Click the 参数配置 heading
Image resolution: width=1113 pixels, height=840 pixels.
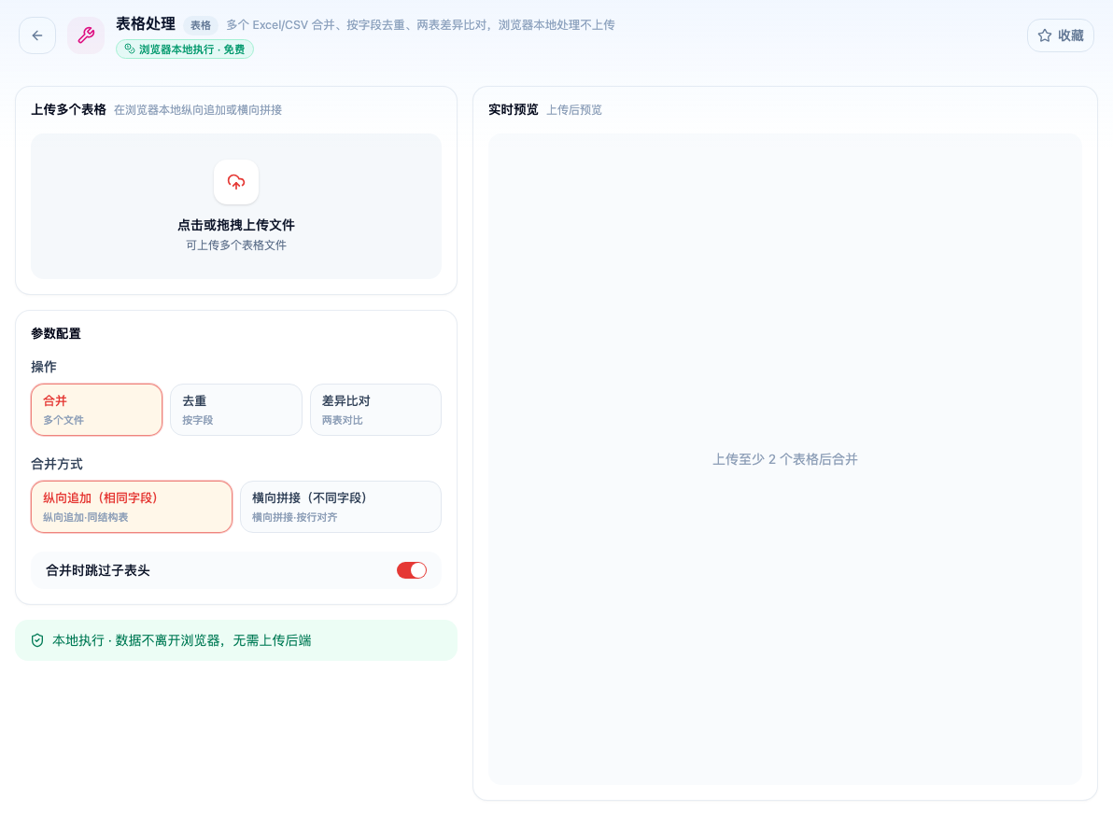(x=56, y=333)
